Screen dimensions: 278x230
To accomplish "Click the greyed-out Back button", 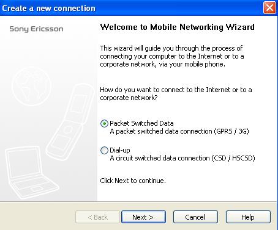I will [97, 217].
